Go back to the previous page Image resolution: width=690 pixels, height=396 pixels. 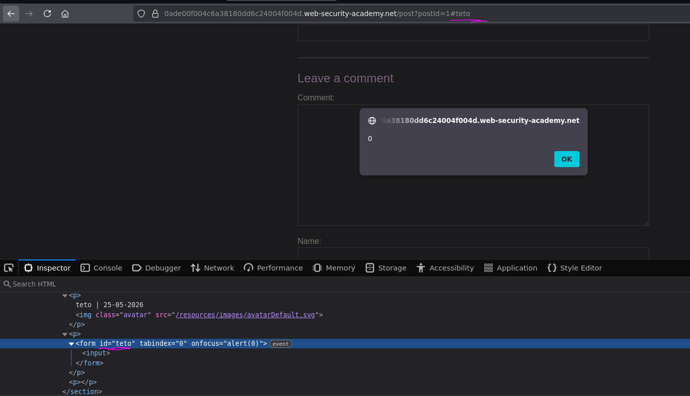[11, 14]
